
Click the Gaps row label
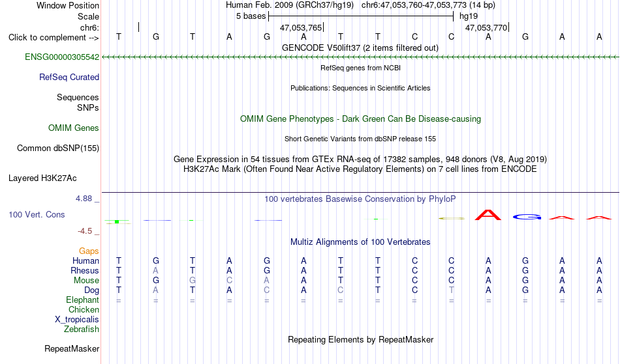point(89,251)
